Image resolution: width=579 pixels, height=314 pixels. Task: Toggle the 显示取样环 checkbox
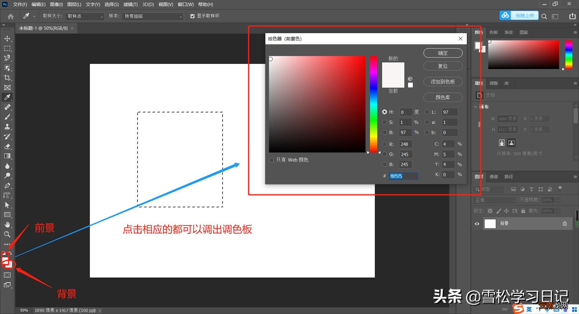(x=192, y=16)
